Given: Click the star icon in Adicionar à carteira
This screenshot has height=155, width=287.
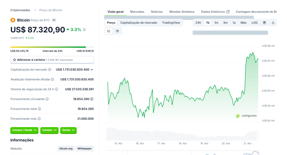Looking at the screenshot, I should (x=15, y=60).
